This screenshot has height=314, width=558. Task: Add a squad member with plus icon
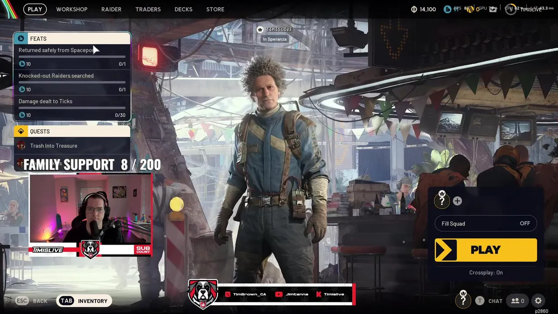point(457,201)
